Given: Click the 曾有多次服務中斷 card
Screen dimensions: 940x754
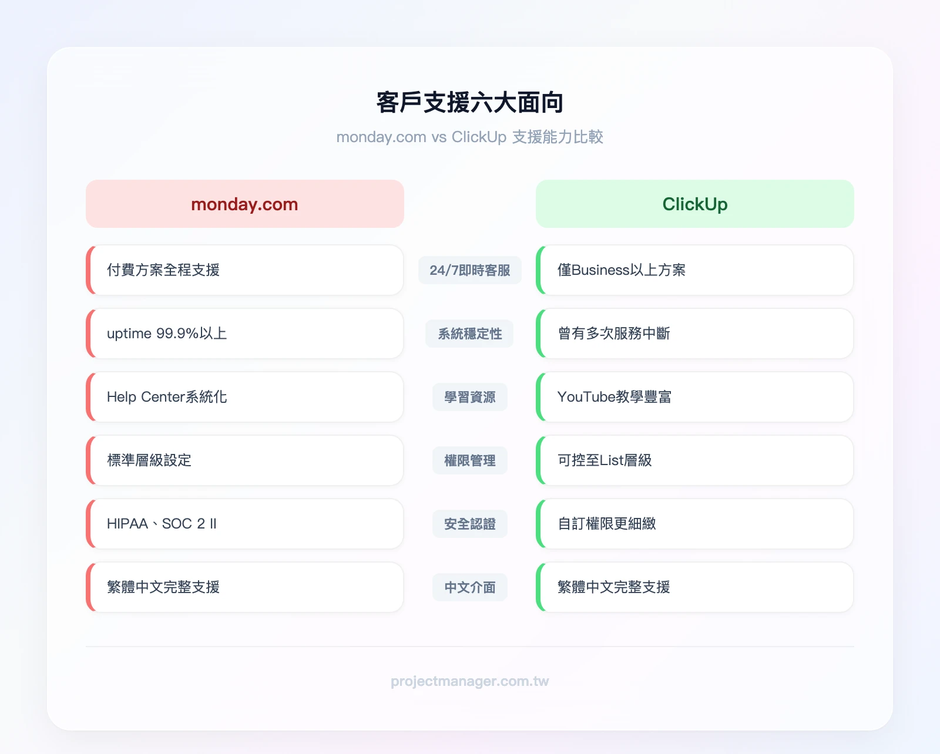Looking at the screenshot, I should coord(694,334).
